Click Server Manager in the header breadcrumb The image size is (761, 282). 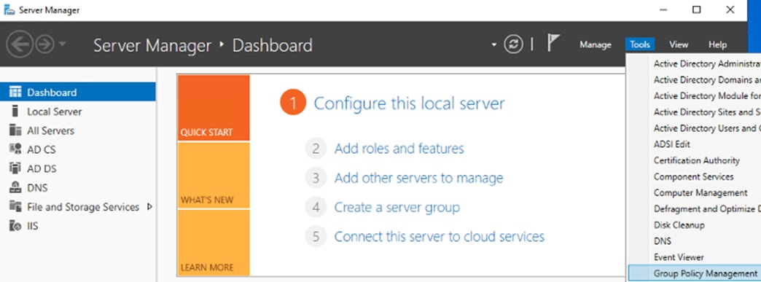(x=152, y=45)
